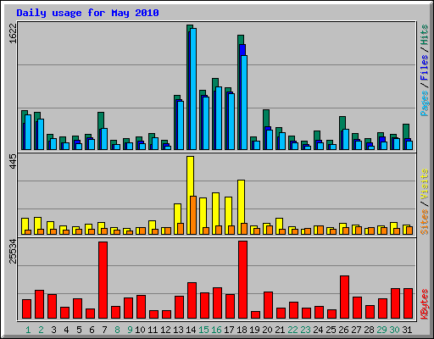
Task: Click the green hits bar for day 26
Action: click(341, 133)
